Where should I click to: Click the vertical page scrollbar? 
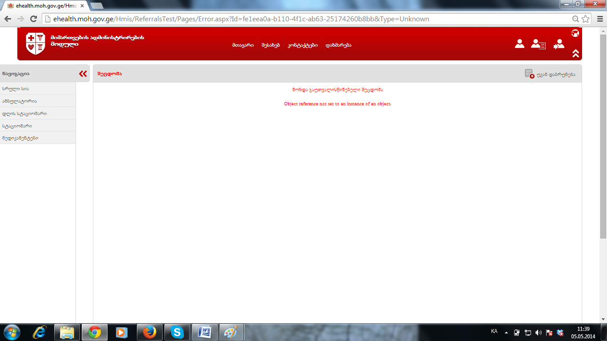[603, 133]
